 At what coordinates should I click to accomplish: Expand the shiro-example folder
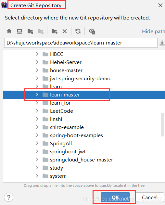(x=37, y=127)
